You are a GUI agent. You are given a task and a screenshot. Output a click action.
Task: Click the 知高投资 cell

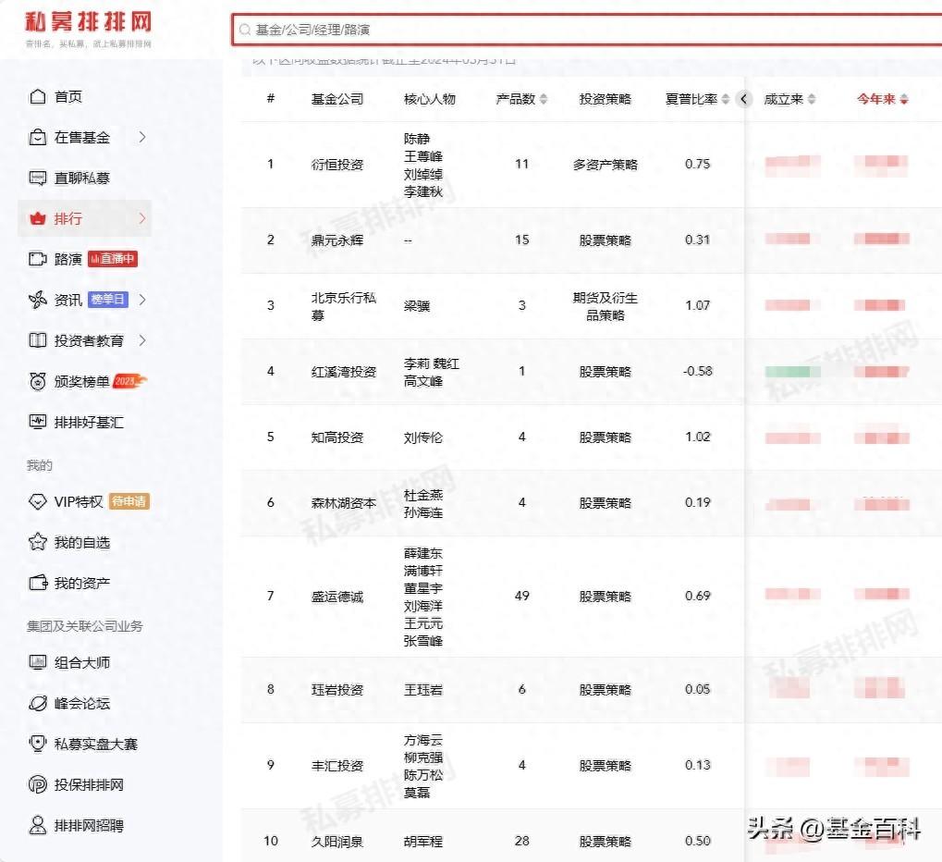[337, 437]
